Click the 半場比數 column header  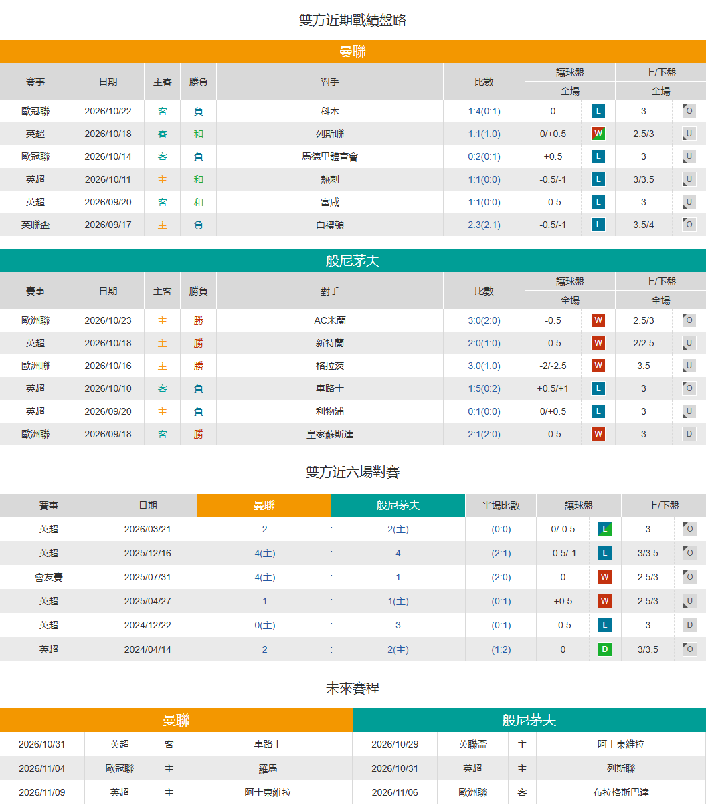(x=501, y=505)
